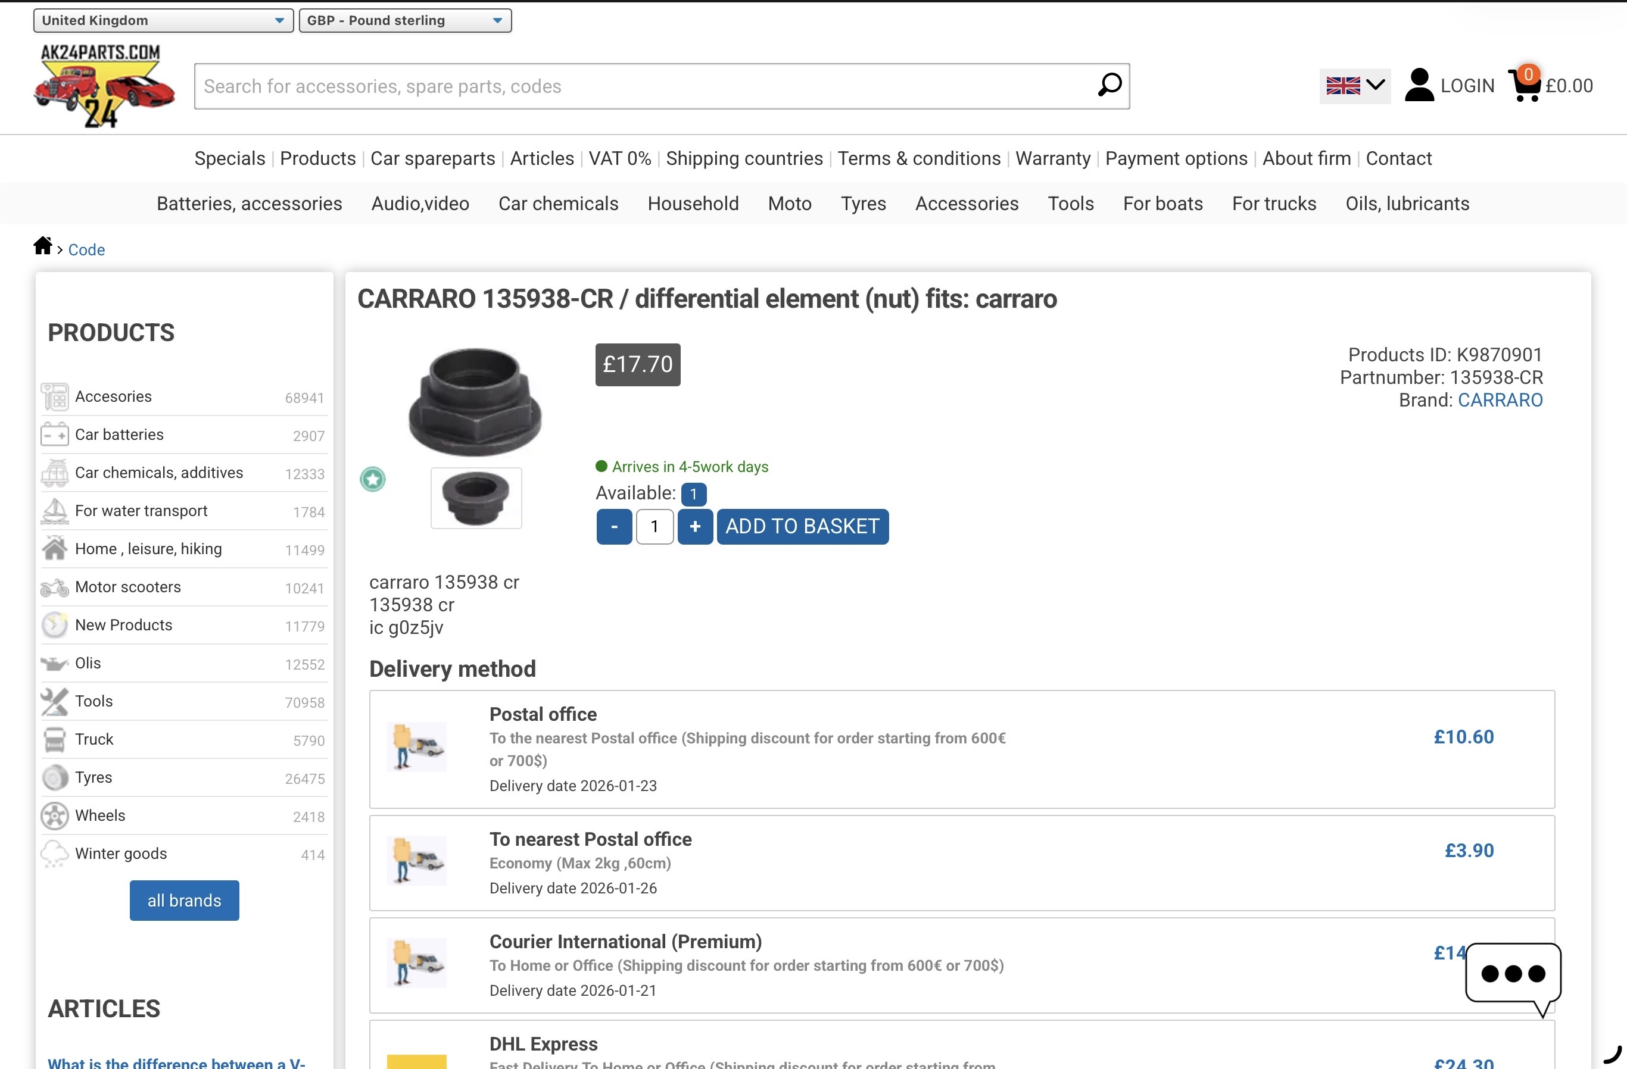Viewport: 1627px width, 1069px height.
Task: Open the chat bubble widget
Action: 1513,975
